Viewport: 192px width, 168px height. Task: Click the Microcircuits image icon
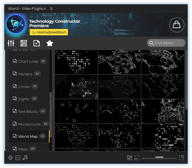click(x=15, y=124)
